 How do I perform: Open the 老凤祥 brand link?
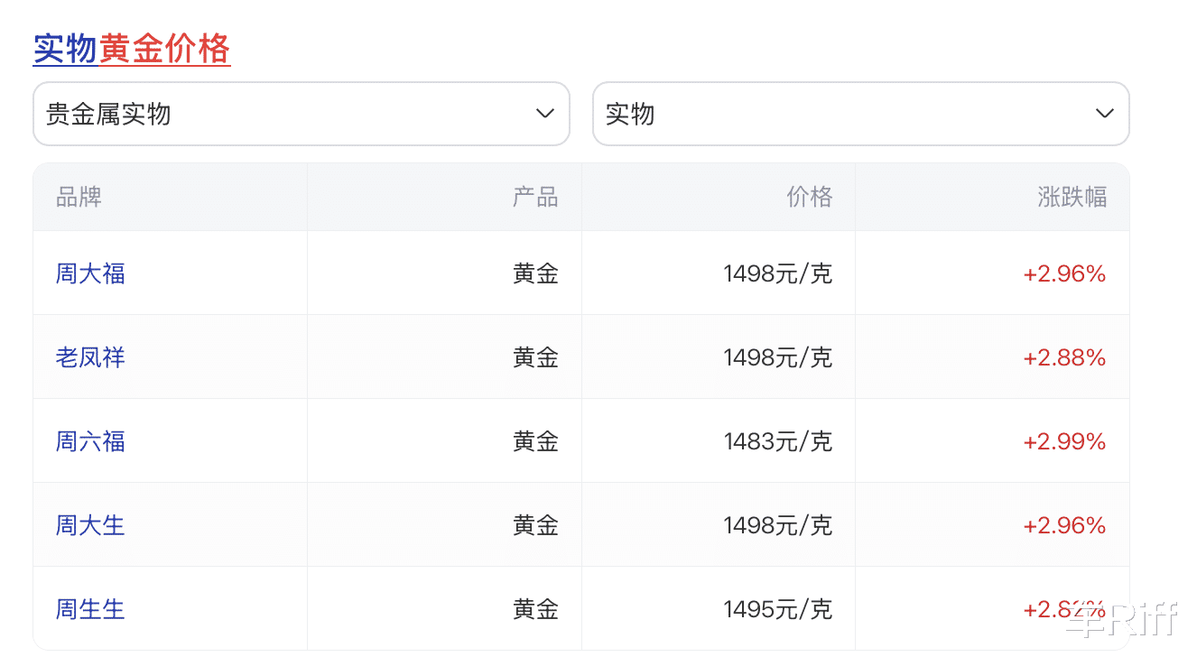[90, 357]
